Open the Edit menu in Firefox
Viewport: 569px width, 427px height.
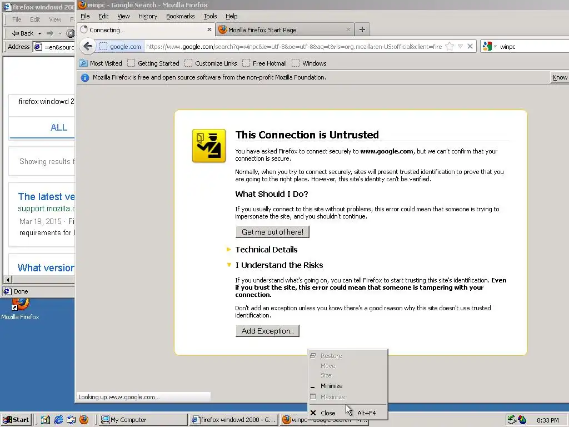[x=103, y=16]
